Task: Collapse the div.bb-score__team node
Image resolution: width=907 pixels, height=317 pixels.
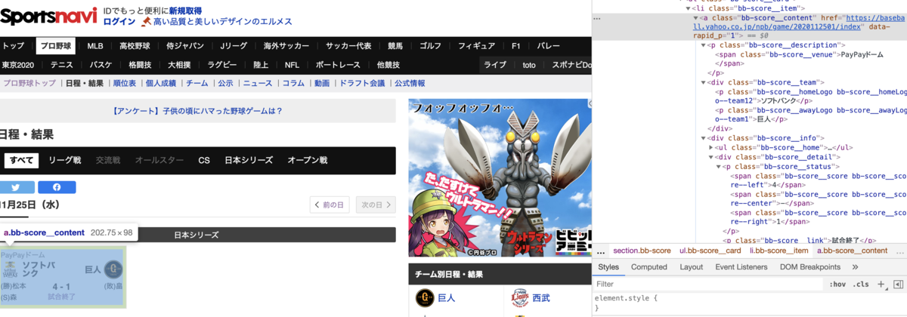Action: click(x=703, y=81)
